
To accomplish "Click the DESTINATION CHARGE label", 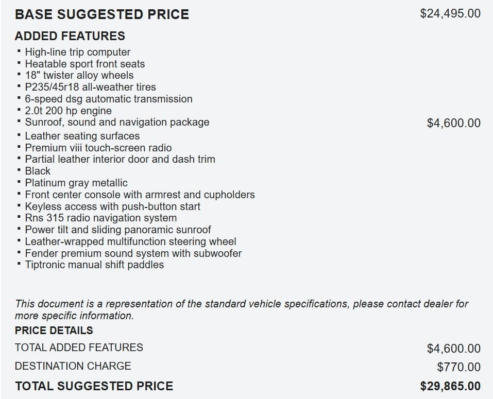I will tap(73, 366).
